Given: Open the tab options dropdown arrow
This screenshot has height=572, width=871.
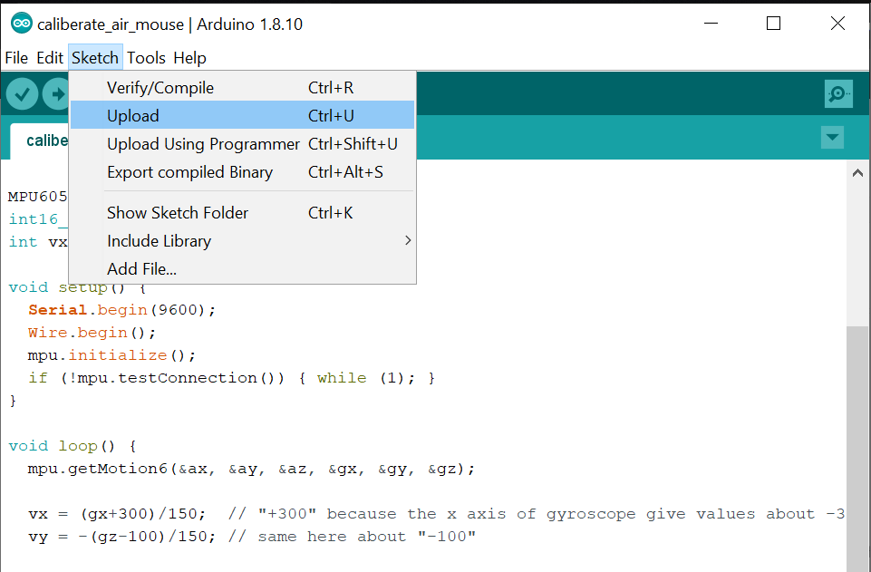Looking at the screenshot, I should (832, 137).
